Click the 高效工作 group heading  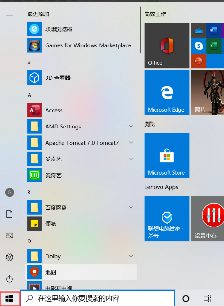pos(155,14)
